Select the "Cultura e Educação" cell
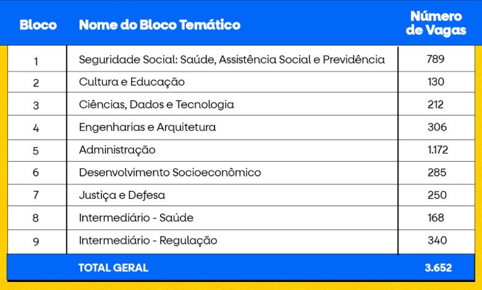The image size is (482, 290). (x=132, y=82)
